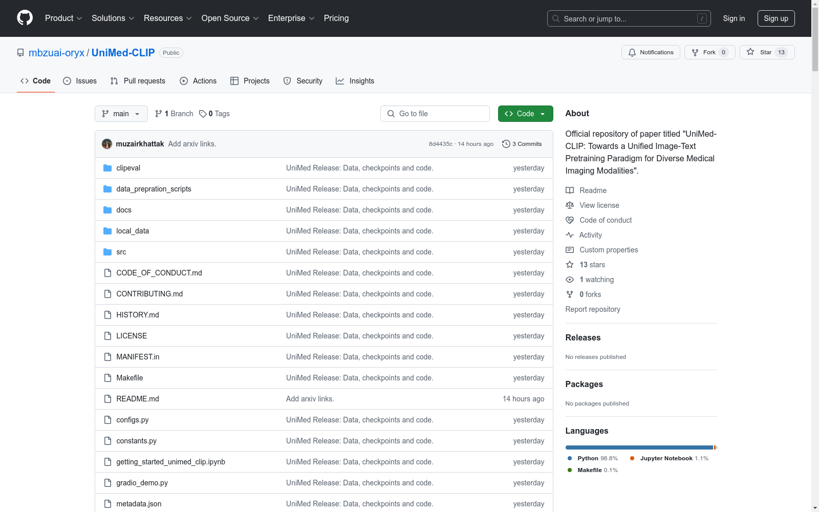Open commit hash 8d4435c
This screenshot has width=819, height=512.
click(x=441, y=144)
